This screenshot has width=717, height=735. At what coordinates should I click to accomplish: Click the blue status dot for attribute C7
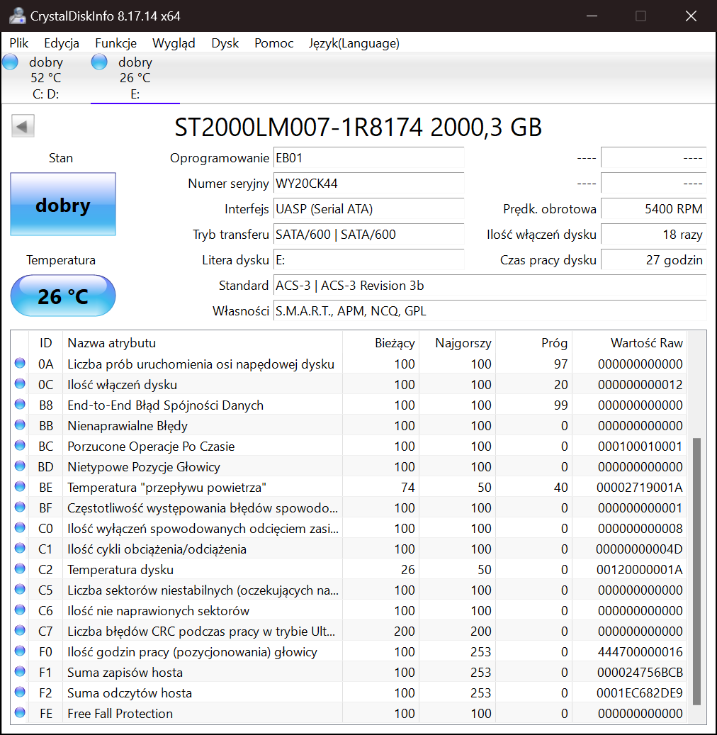click(x=20, y=631)
